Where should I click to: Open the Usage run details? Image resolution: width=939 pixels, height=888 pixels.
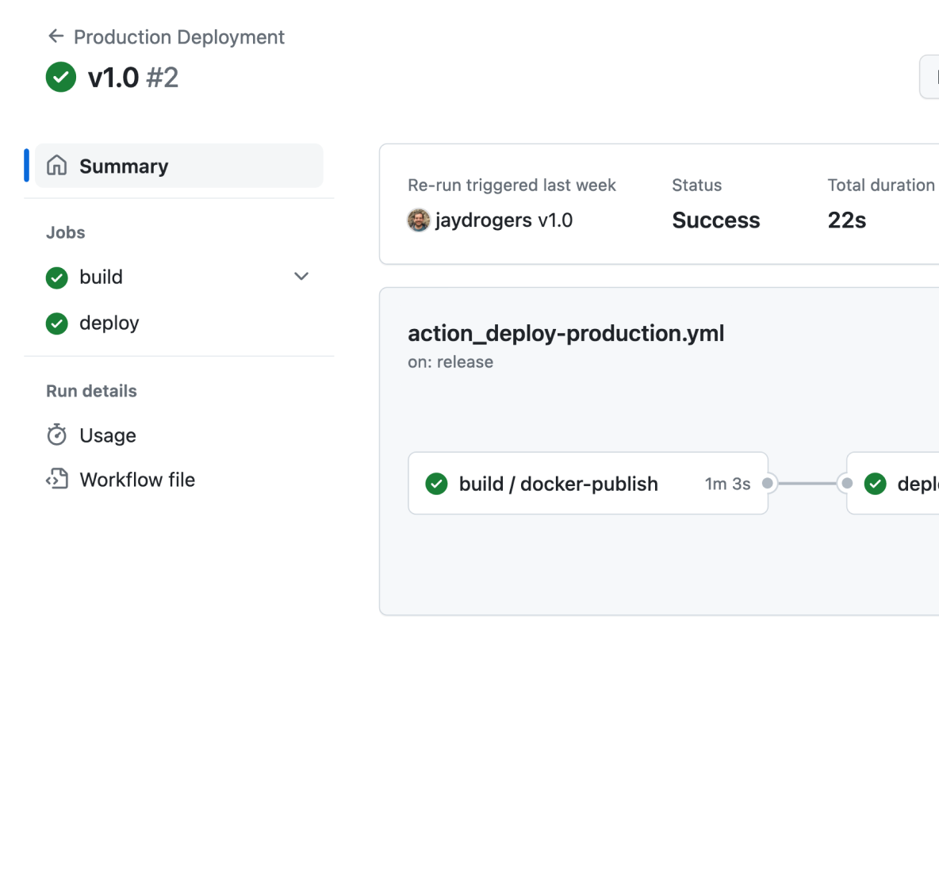pos(108,435)
